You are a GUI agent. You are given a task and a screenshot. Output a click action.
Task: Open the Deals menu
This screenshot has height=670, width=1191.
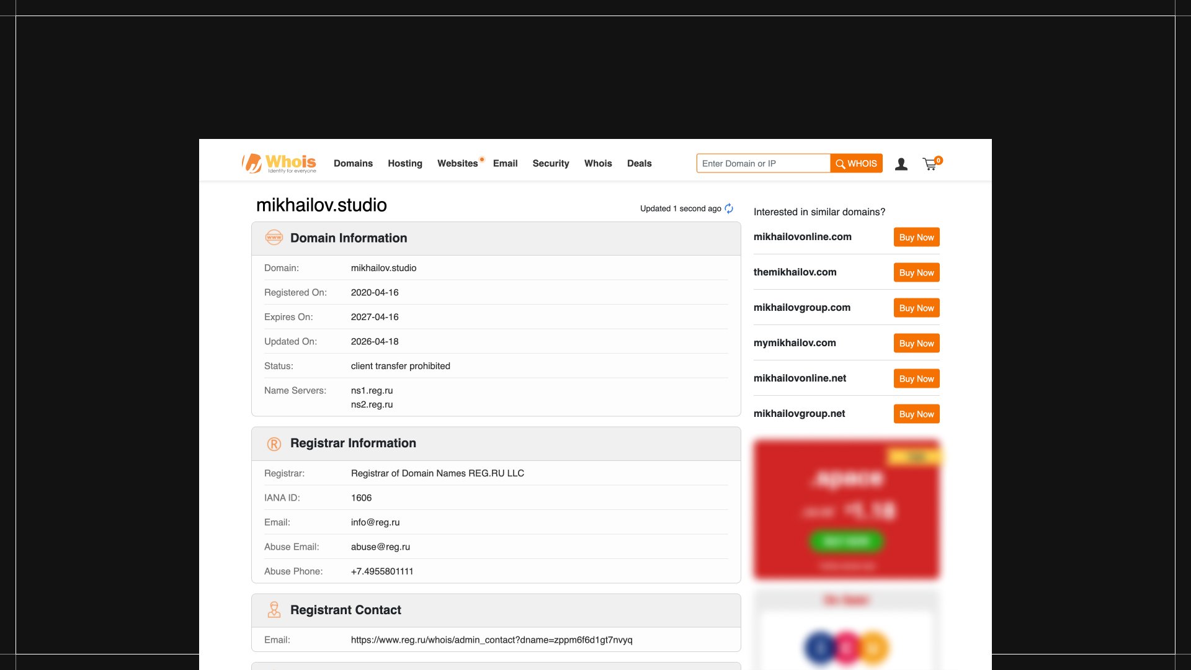pyautogui.click(x=639, y=163)
